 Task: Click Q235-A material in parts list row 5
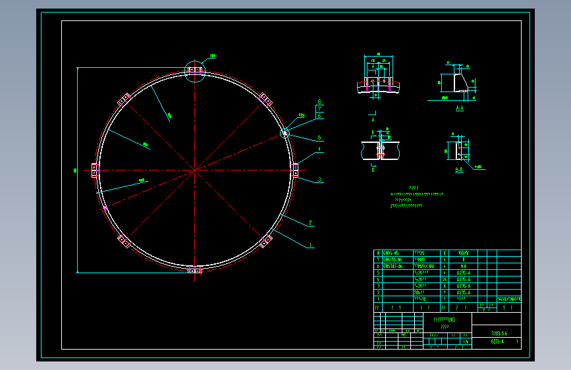[463, 273]
